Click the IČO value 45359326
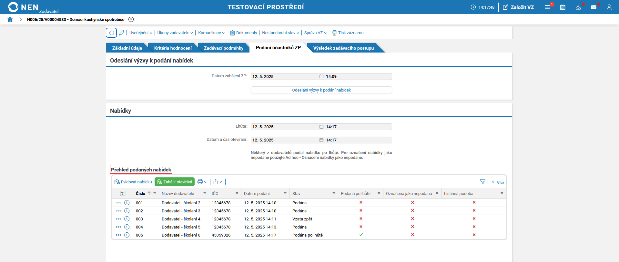 pos(221,235)
